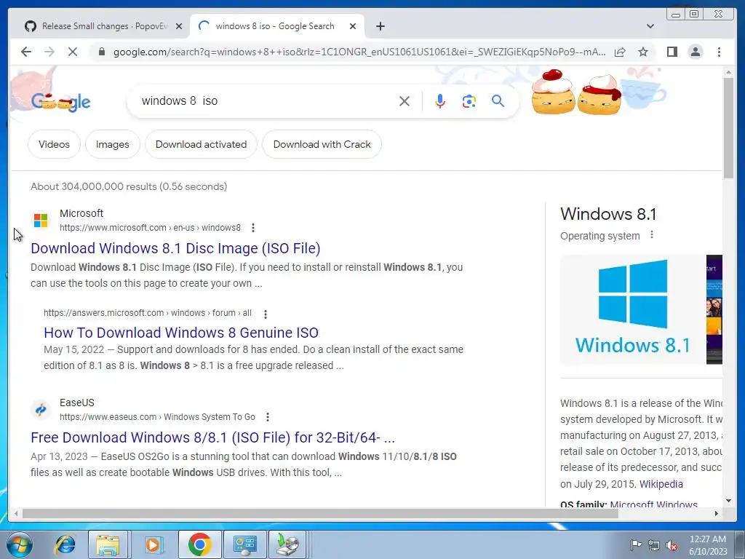Expand the tab search dropdown
745x559 pixels.
click(650, 26)
